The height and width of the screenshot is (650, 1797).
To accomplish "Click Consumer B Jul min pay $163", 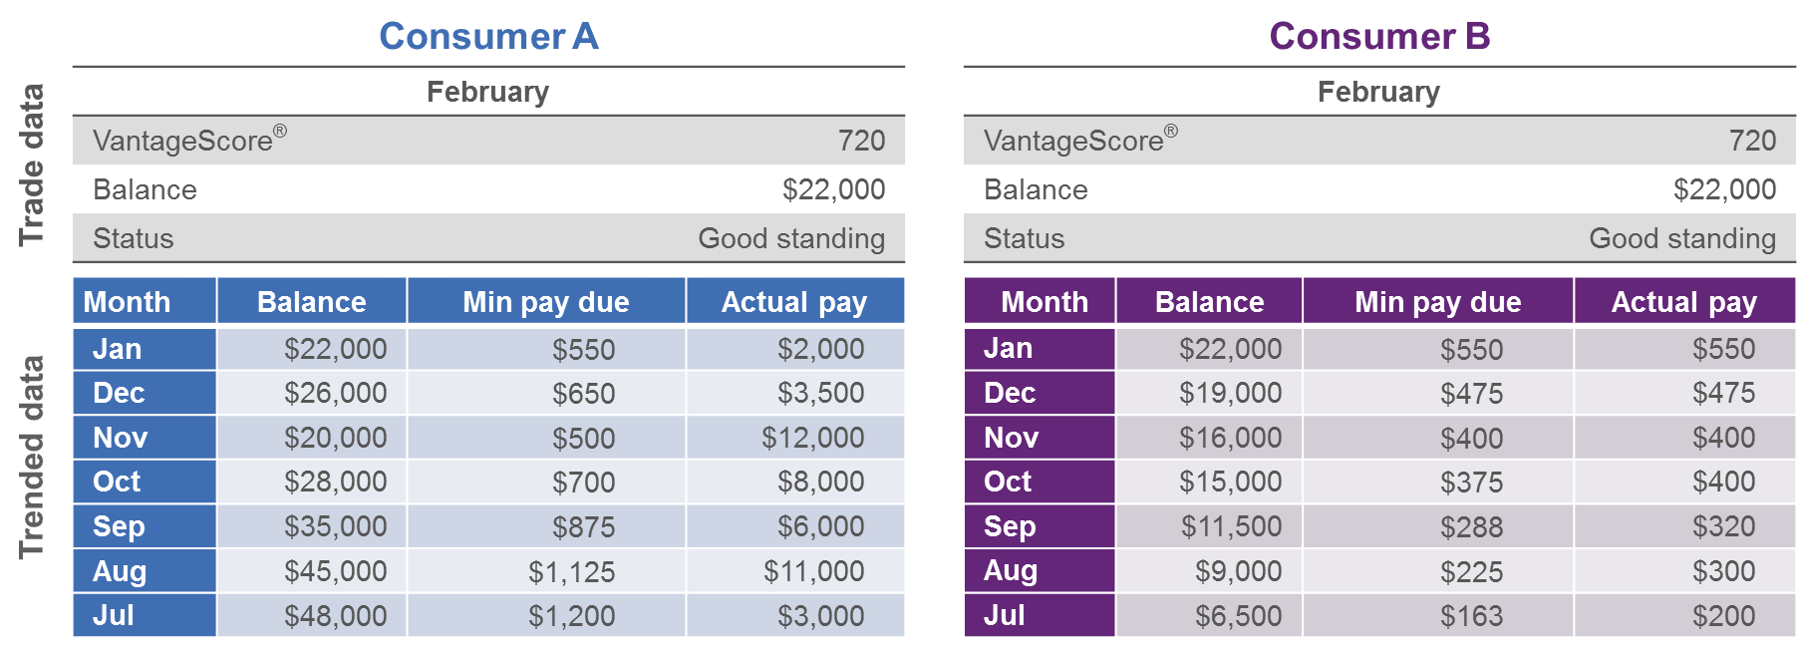I will [x=1471, y=616].
